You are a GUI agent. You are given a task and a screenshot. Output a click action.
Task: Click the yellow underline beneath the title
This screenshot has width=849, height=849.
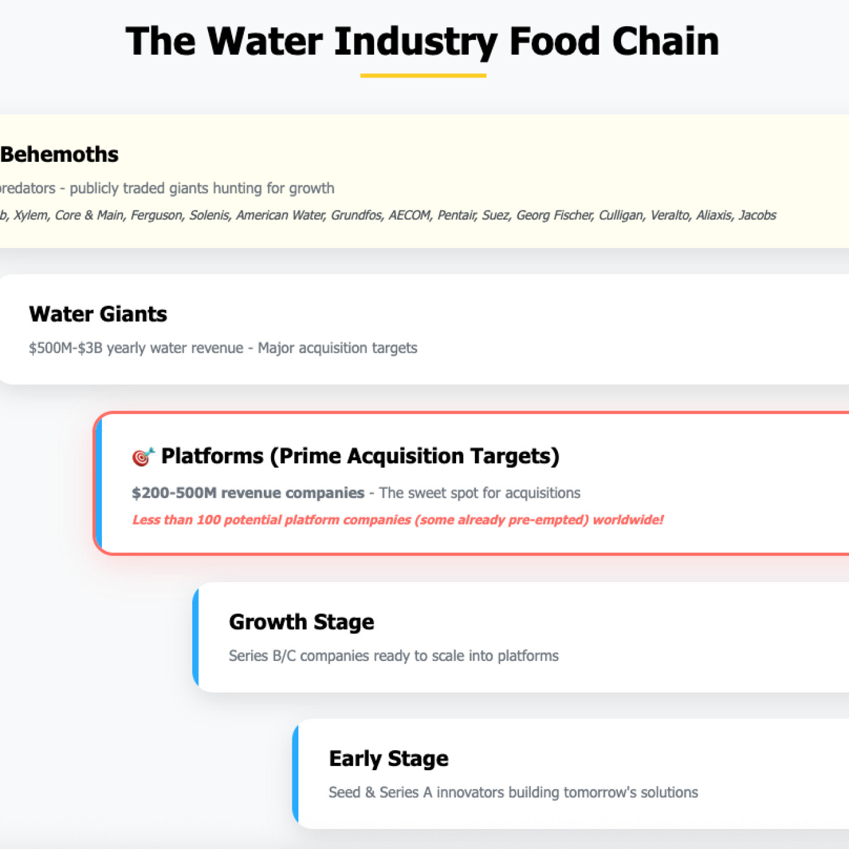[423, 76]
